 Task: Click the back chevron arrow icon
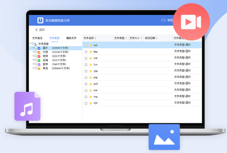point(37,30)
